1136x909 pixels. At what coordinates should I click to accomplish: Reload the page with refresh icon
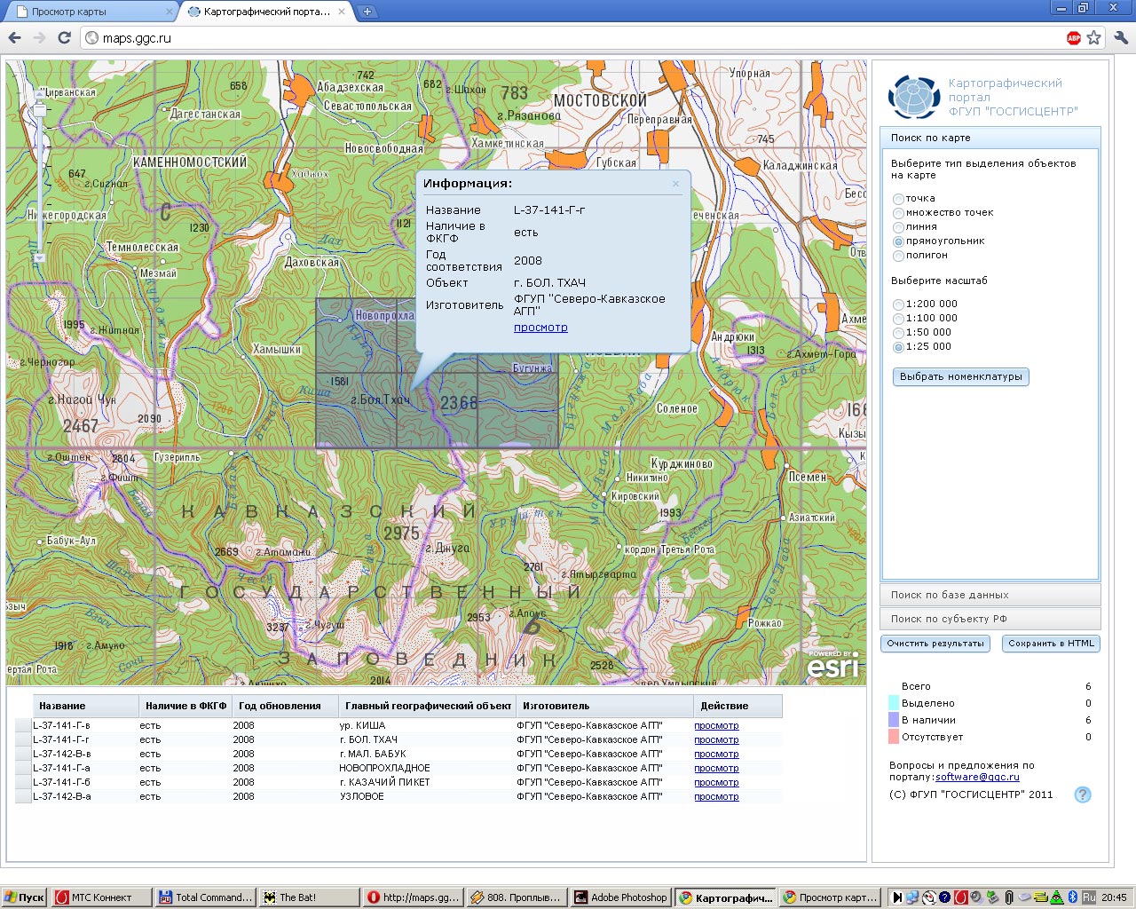tap(64, 37)
